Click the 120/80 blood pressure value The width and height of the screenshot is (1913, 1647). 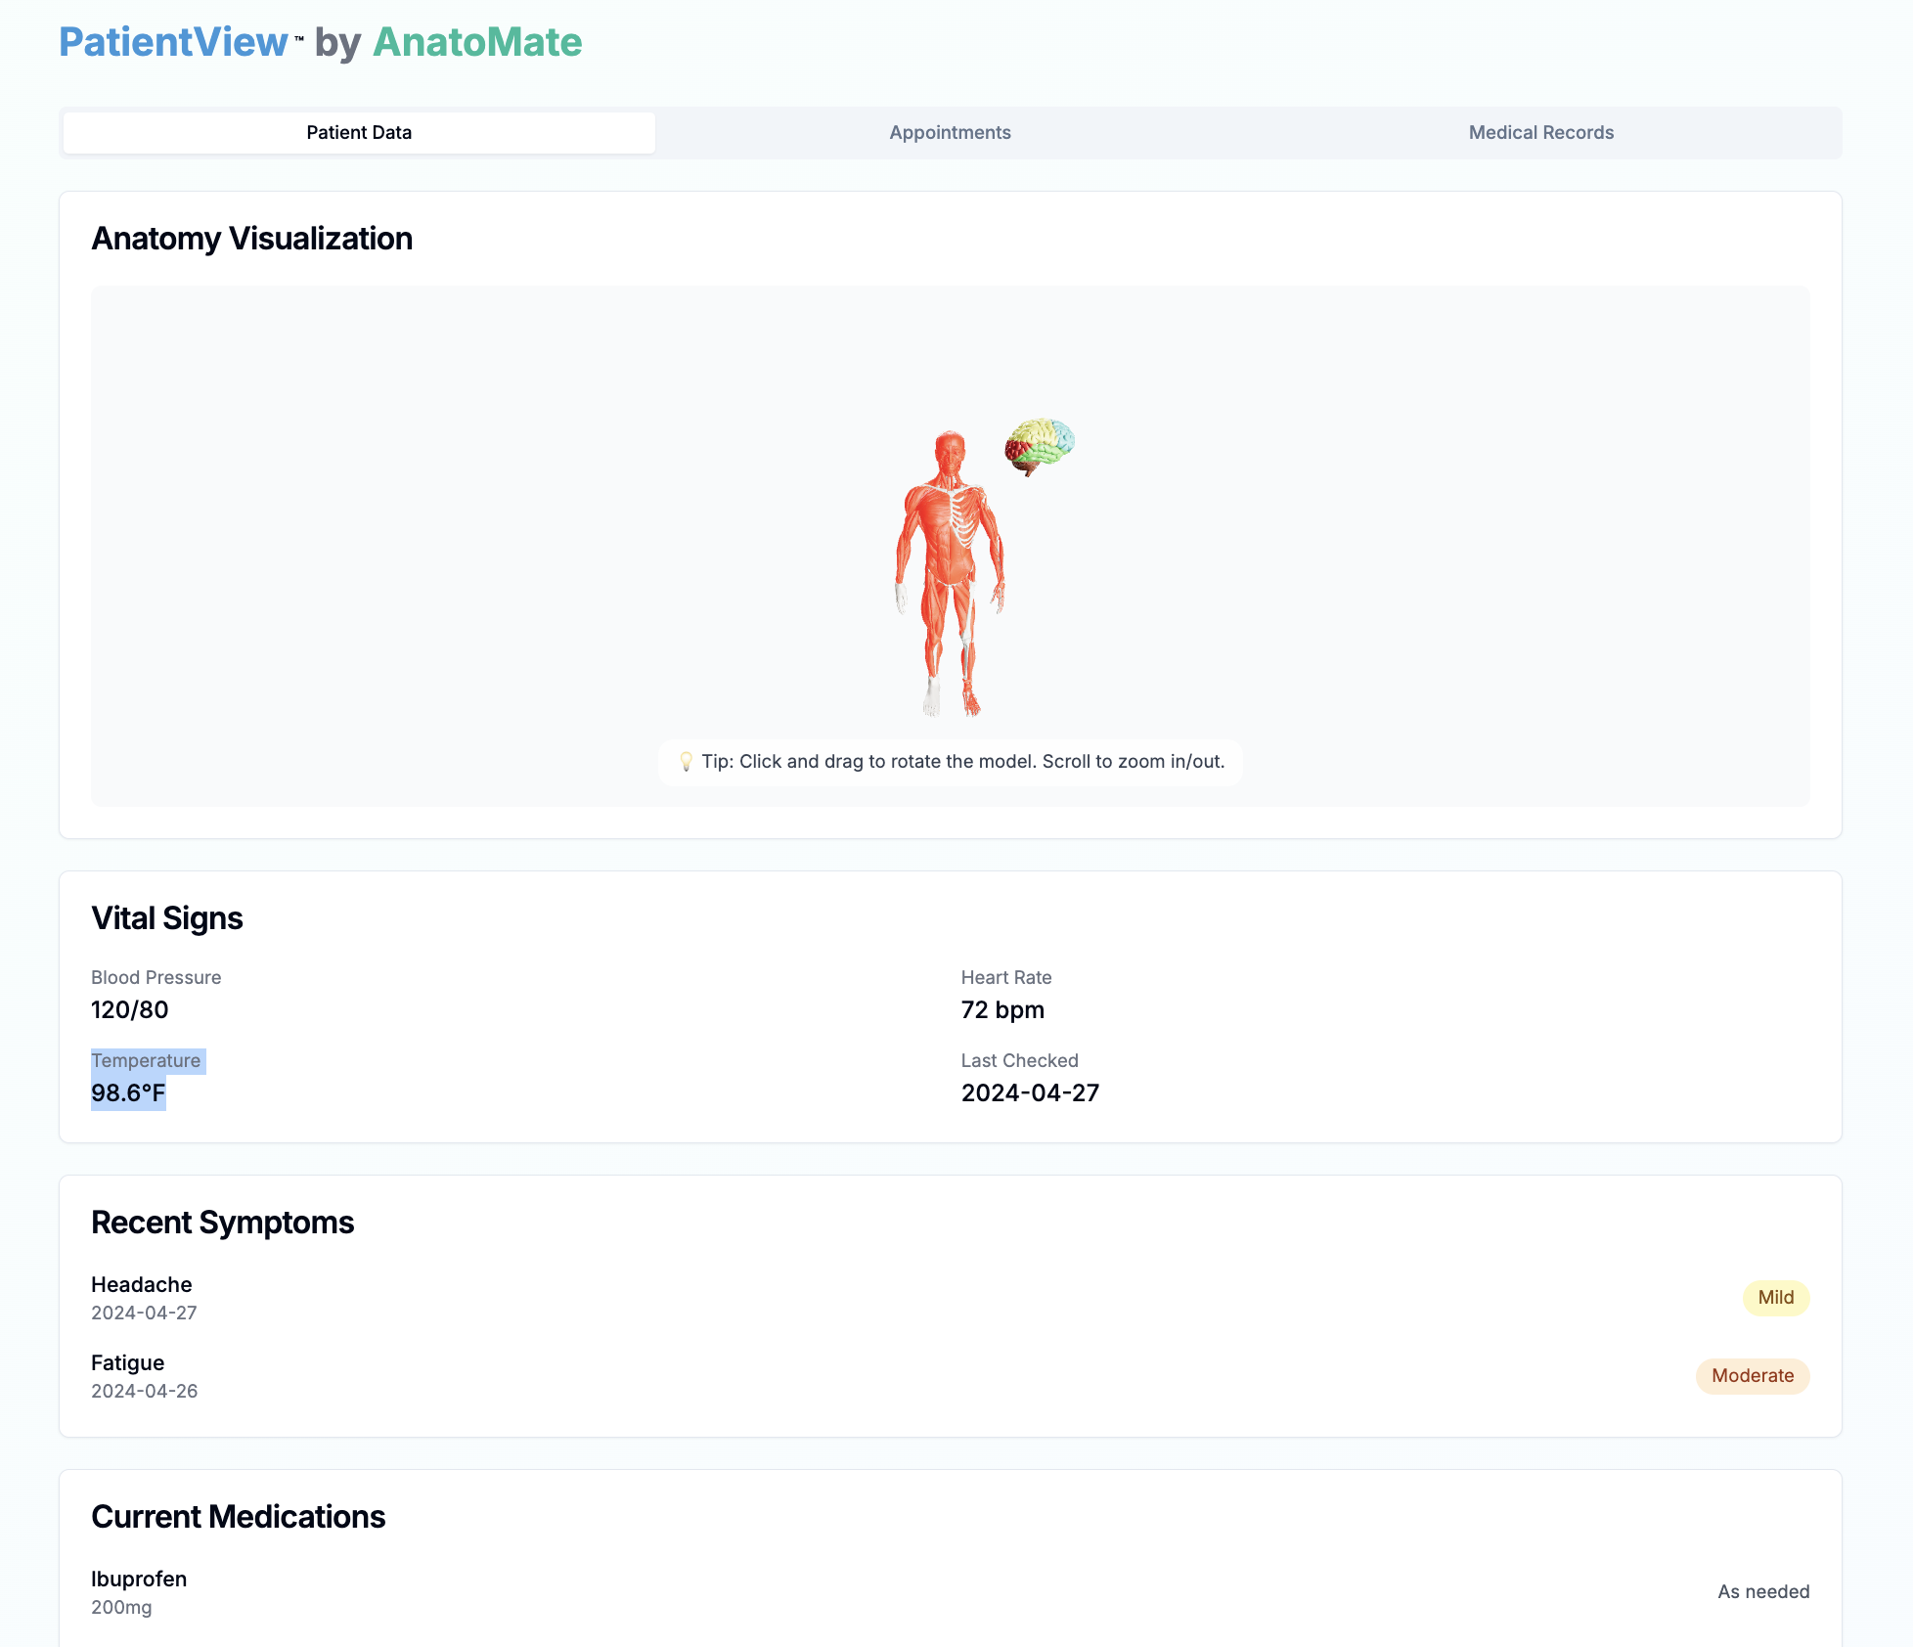pos(130,1010)
